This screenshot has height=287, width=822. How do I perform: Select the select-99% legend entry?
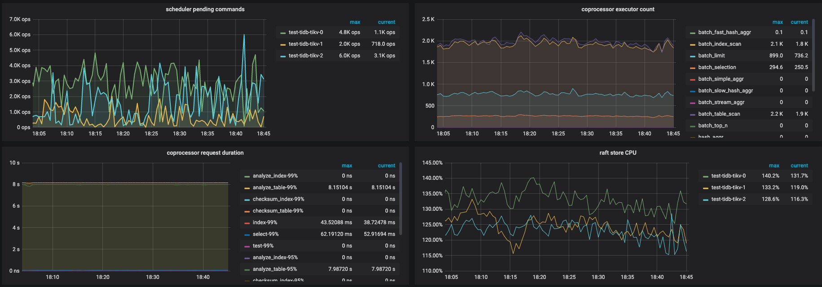pyautogui.click(x=265, y=234)
